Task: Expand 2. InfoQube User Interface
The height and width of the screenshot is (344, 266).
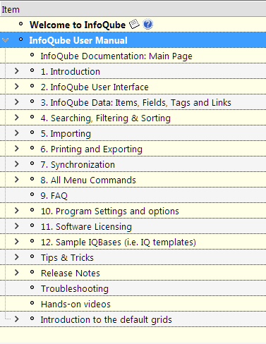Action: coord(16,87)
